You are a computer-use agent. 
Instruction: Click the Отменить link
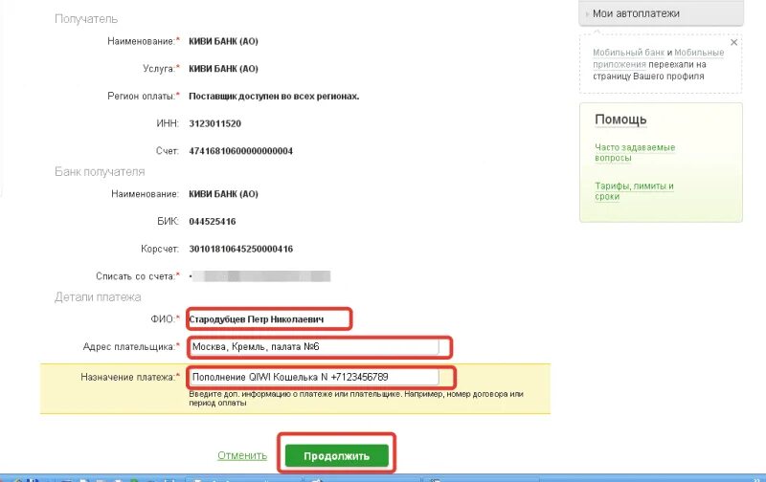pos(242,455)
